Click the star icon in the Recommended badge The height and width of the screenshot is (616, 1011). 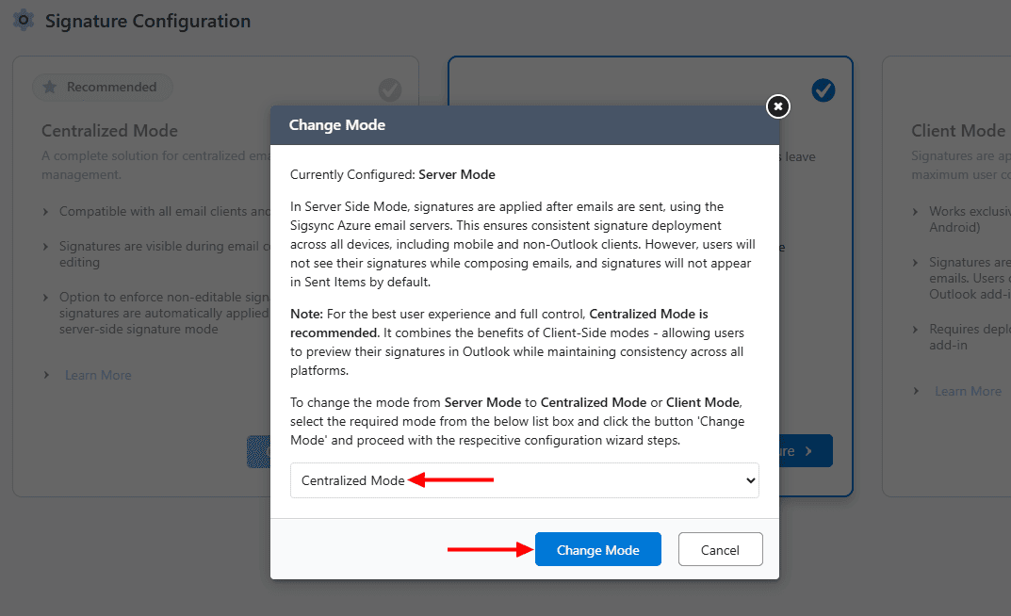click(50, 88)
